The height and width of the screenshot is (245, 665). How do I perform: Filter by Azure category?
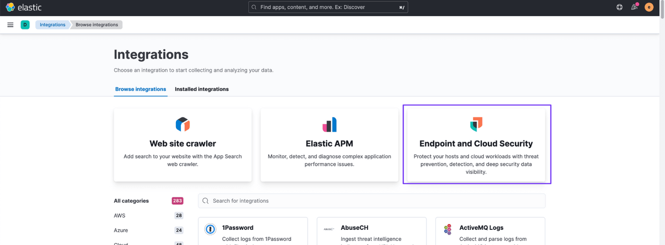[x=121, y=230]
